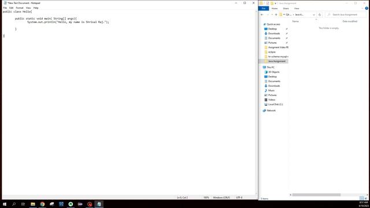370x208 pixels.
Task: Open Music under This PC
Action: tap(271, 91)
